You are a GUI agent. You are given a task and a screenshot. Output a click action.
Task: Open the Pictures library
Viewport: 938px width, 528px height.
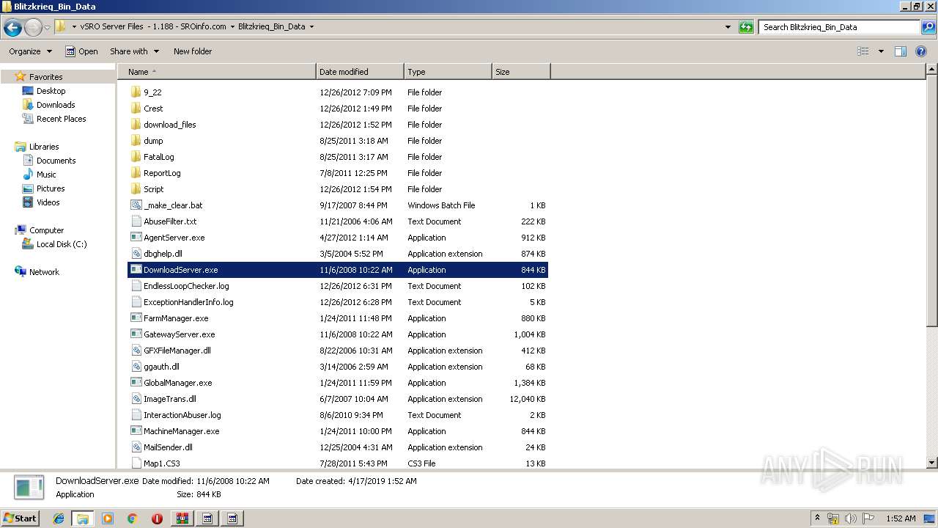(x=51, y=188)
